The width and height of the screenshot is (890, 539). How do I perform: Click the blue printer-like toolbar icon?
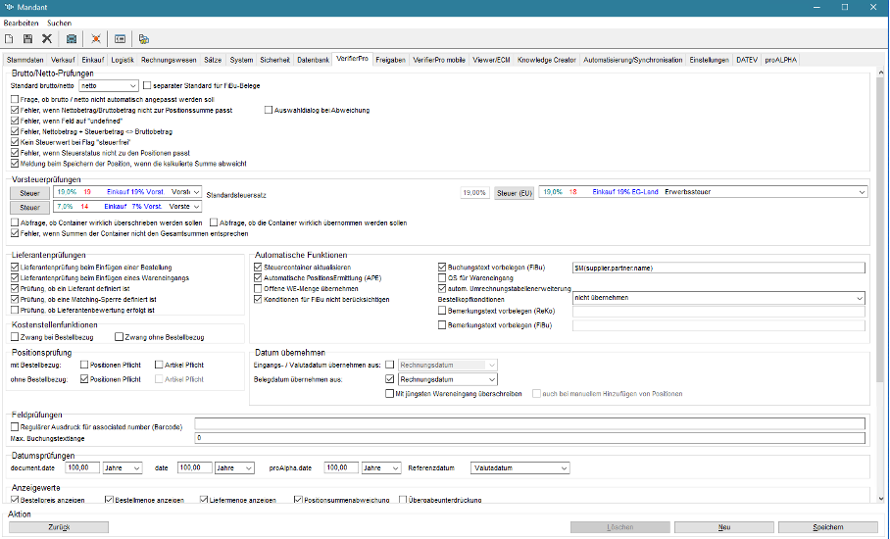[72, 39]
